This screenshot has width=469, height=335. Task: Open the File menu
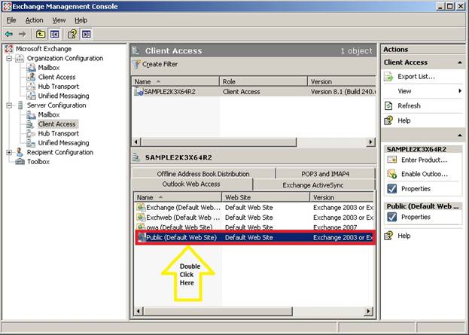coord(11,20)
